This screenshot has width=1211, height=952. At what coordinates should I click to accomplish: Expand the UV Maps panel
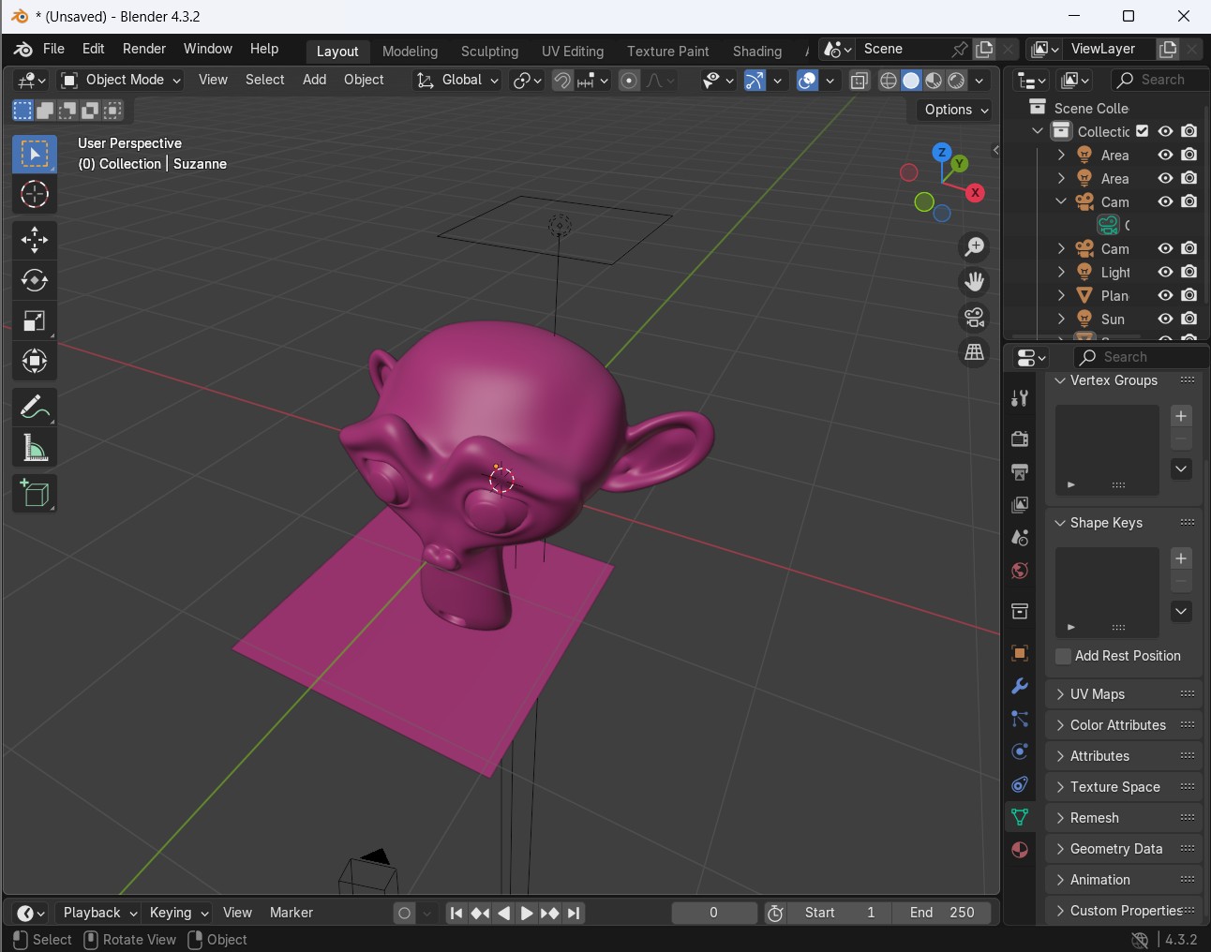click(1123, 694)
